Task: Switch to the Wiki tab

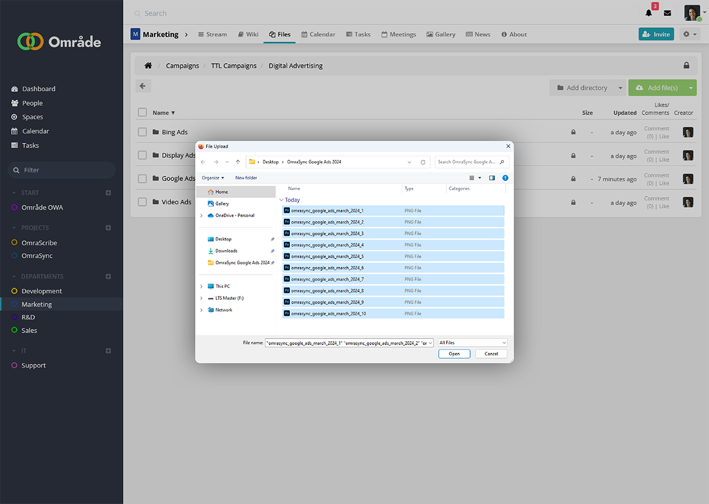Action: click(248, 34)
